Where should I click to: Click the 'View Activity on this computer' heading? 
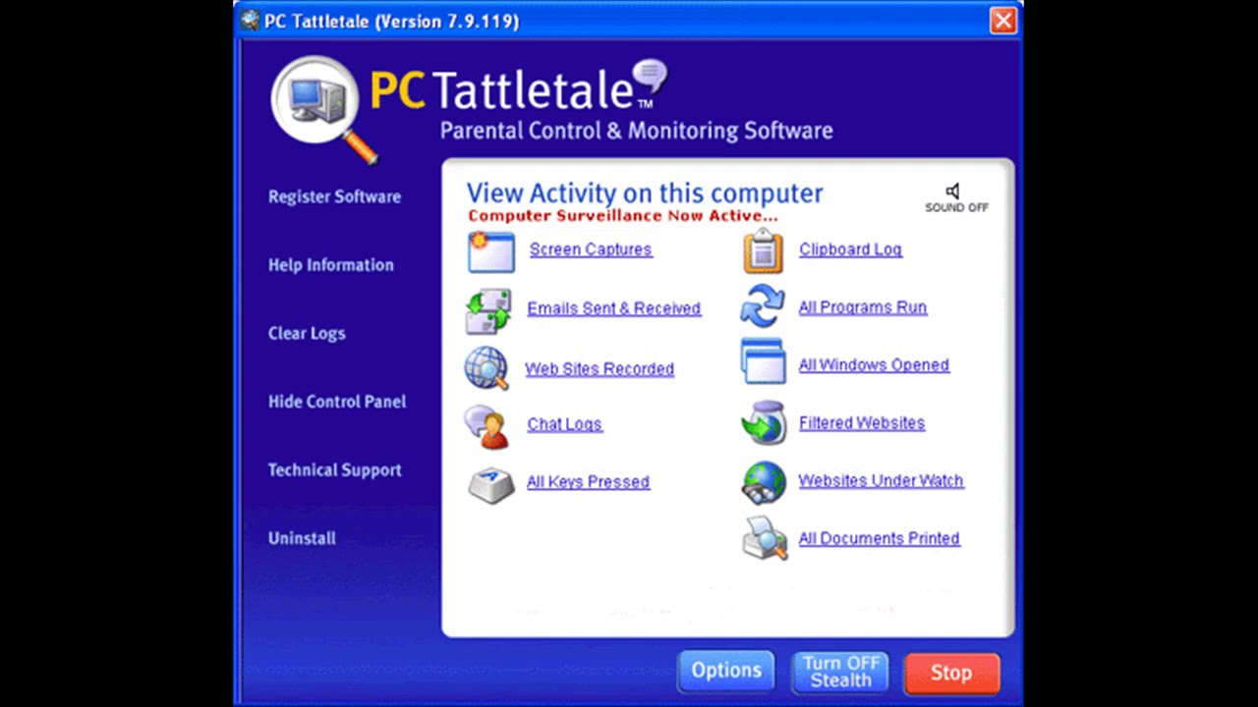tap(645, 192)
